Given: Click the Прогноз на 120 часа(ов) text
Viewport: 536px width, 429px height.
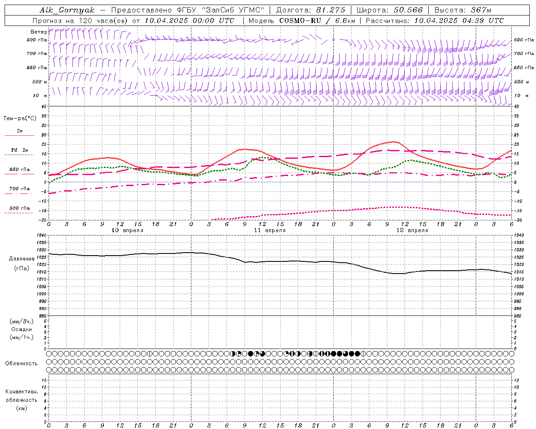Looking at the screenshot, I should pos(81,21).
